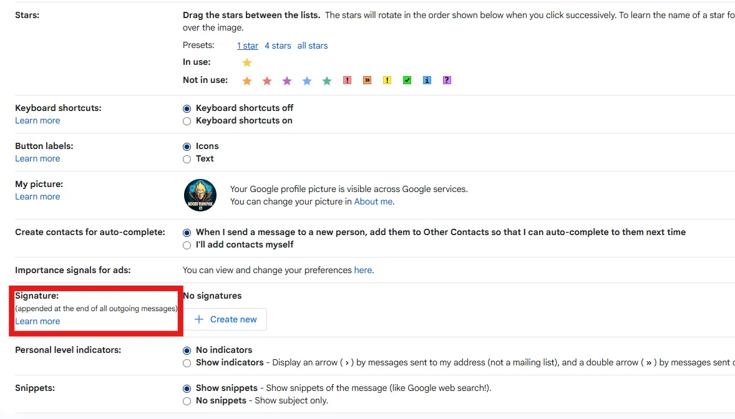Click the red exclamation star icon

tap(347, 80)
